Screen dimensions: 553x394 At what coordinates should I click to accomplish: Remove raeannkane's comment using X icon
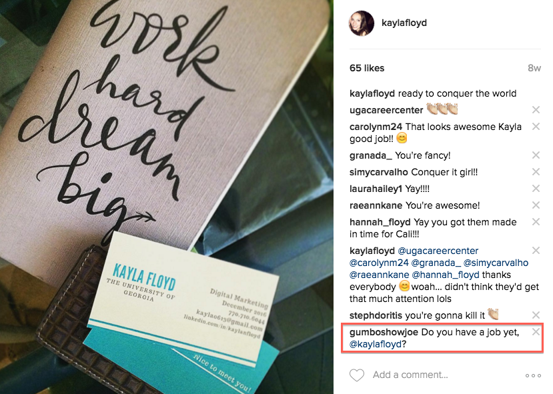point(536,205)
